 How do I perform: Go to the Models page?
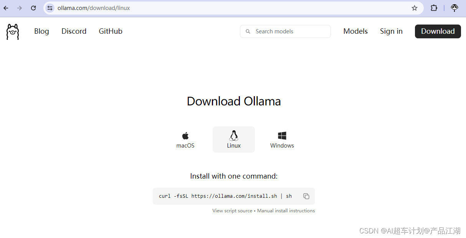tap(355, 31)
